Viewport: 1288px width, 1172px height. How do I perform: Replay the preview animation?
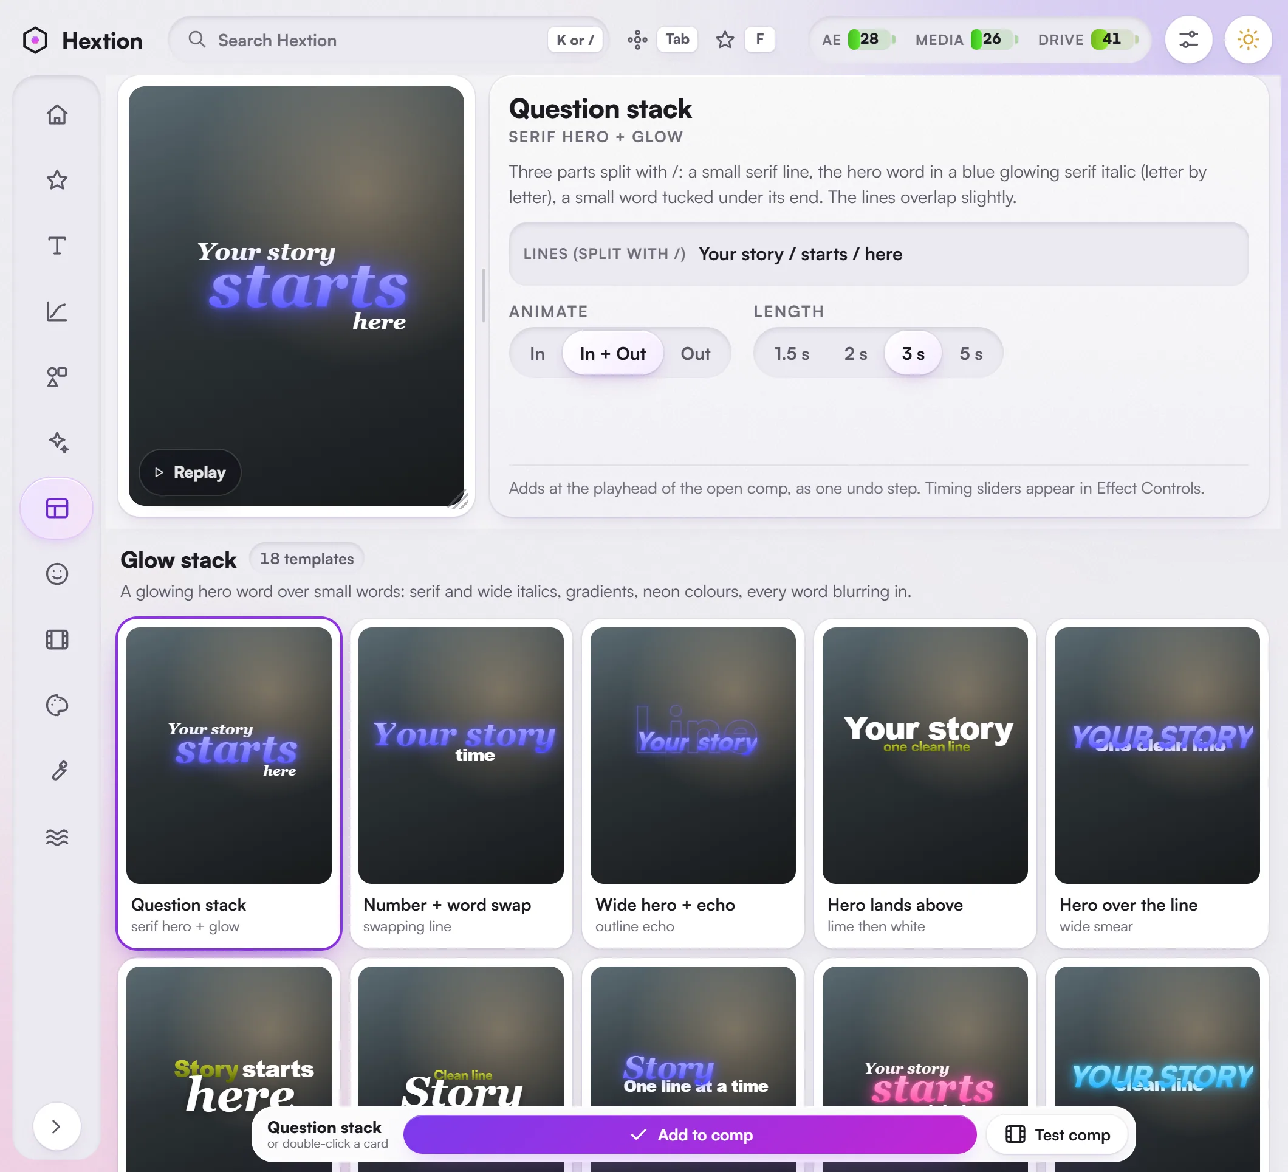point(190,472)
